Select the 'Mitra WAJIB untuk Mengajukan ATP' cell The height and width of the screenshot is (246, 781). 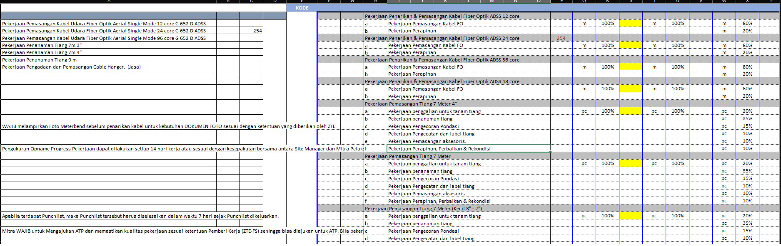click(182, 231)
